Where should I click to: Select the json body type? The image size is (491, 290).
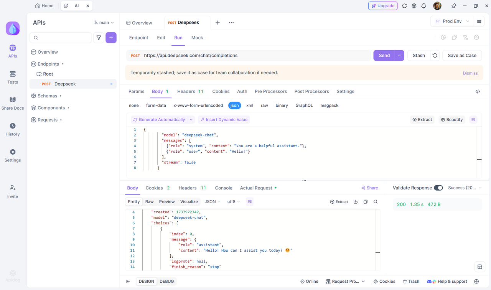(x=234, y=105)
